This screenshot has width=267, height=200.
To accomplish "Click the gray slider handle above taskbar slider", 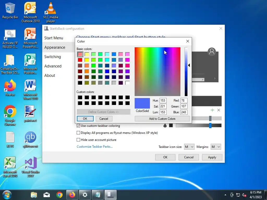I will click(x=210, y=118).
